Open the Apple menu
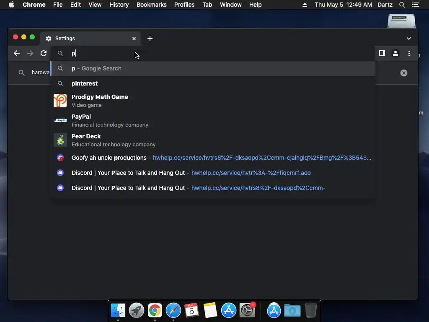This screenshot has width=429, height=322. [x=11, y=5]
